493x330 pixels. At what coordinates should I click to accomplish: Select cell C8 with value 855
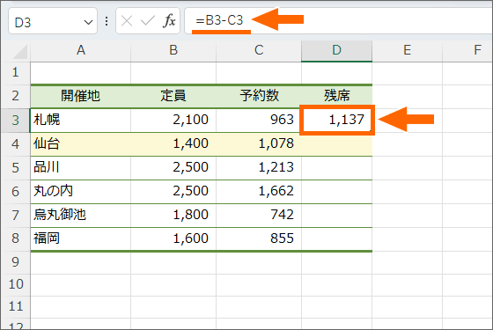pyautogui.click(x=259, y=238)
